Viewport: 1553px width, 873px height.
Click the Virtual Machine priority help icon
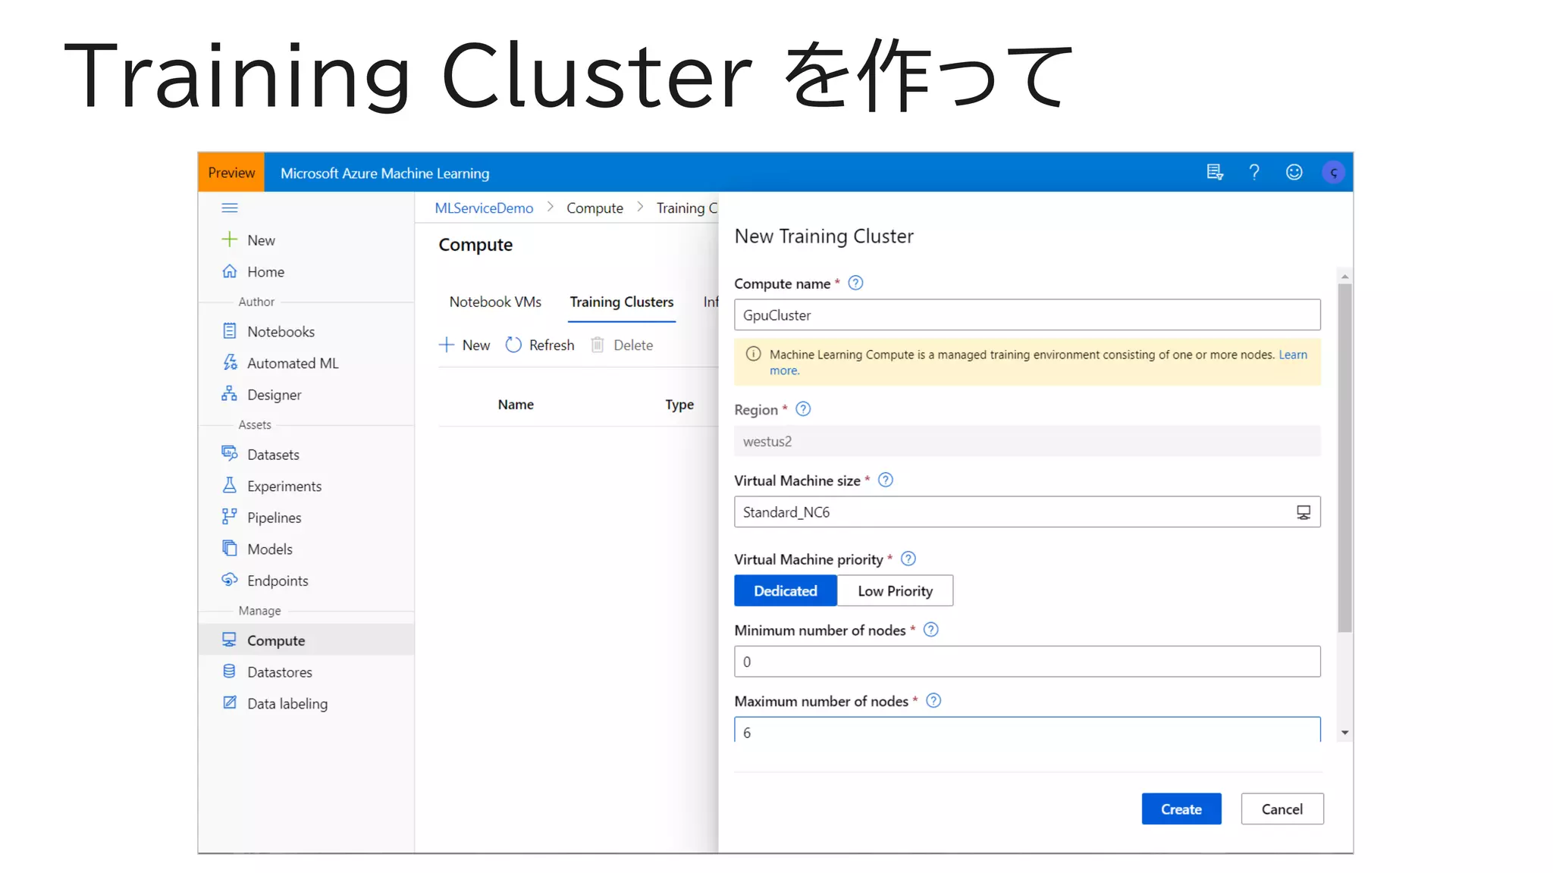908,559
